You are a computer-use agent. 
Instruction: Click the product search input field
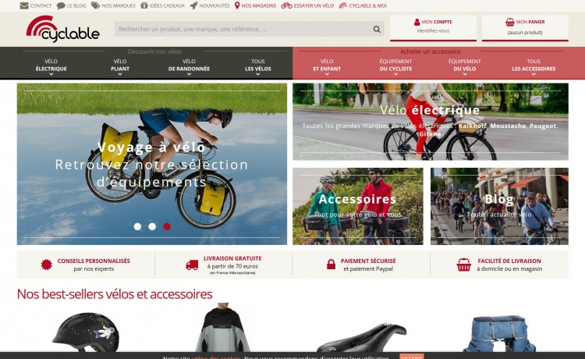[x=244, y=29]
